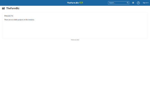150x94 pixels.
Task: Click the TheFarm.Biz header logo text
Action: [x=73, y=3]
